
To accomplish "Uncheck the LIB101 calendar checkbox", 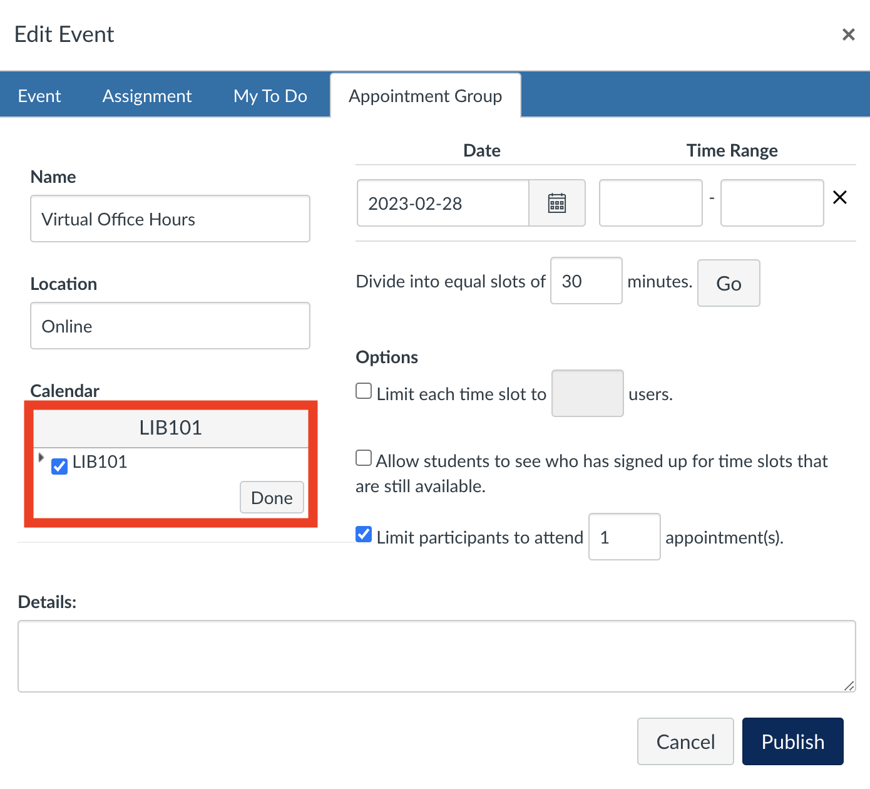I will [x=59, y=466].
